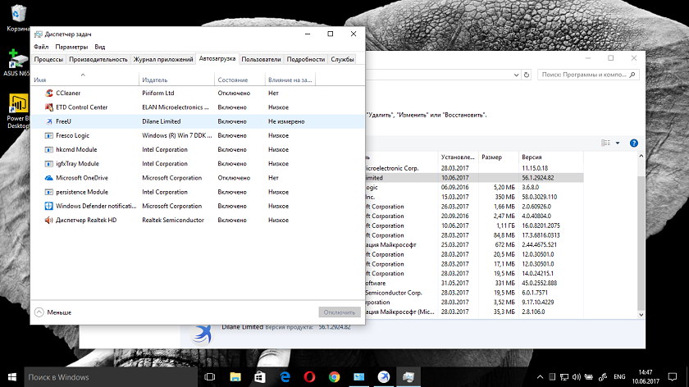
Task: Sort startup list by Издатель column
Action: point(176,80)
